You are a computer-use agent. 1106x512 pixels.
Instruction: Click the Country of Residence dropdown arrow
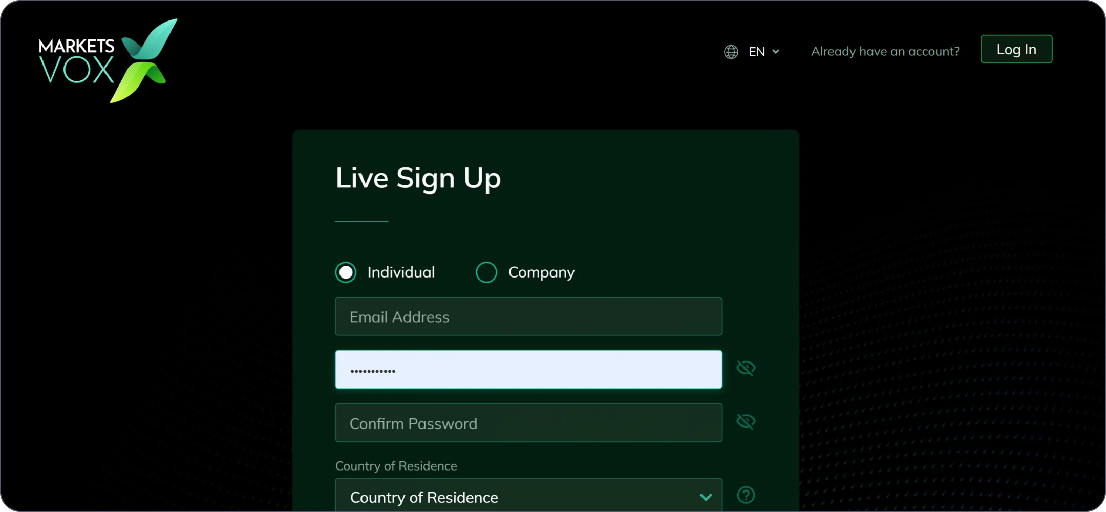[706, 497]
